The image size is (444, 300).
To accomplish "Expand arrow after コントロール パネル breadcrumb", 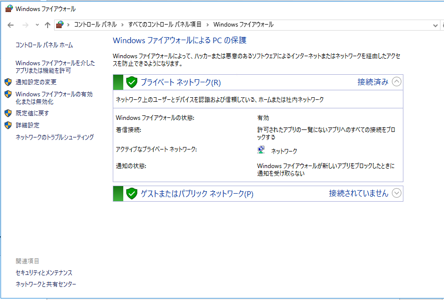I will click(x=122, y=25).
